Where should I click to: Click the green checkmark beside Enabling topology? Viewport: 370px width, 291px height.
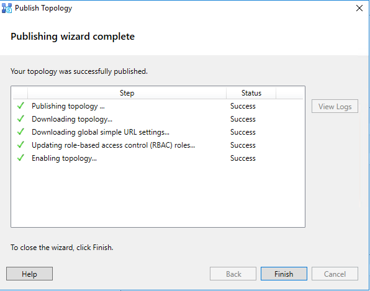coord(20,158)
